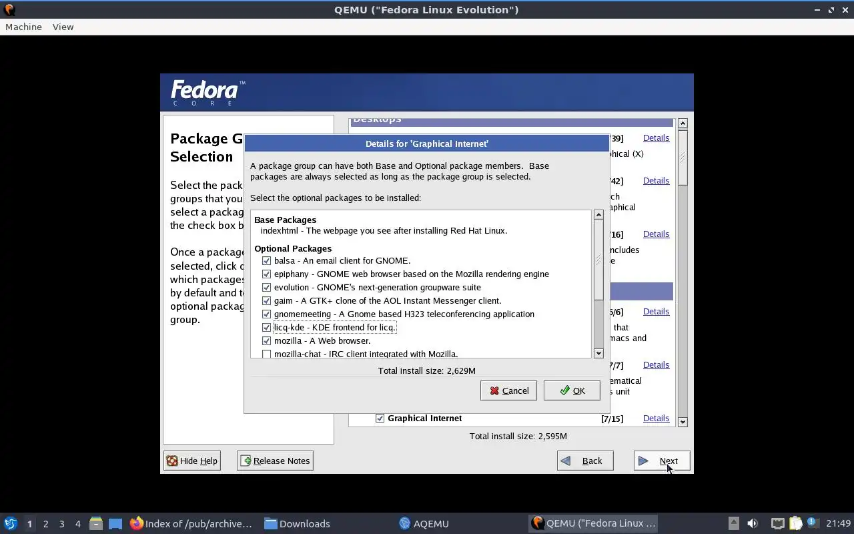Click Cancel in the Details dialog

point(508,390)
